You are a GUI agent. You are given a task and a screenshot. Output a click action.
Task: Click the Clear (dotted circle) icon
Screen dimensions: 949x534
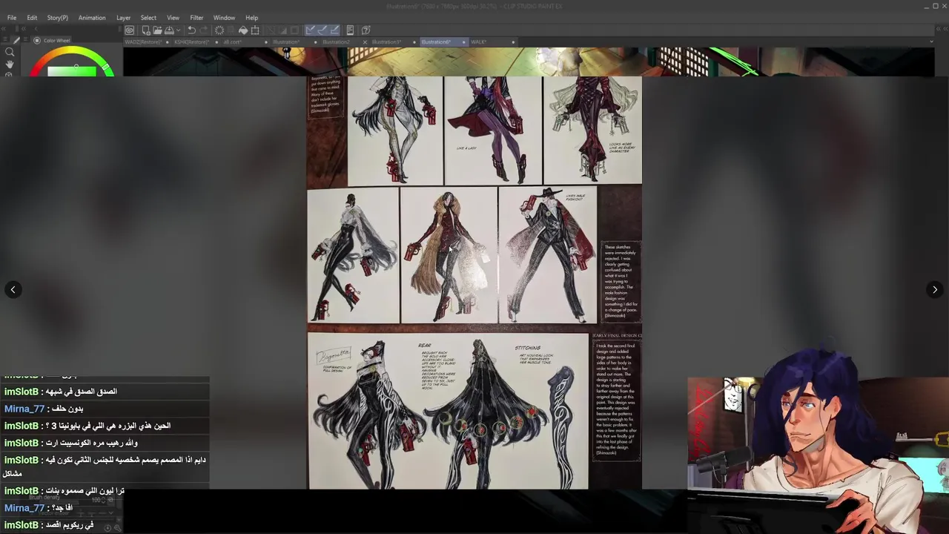tap(219, 30)
